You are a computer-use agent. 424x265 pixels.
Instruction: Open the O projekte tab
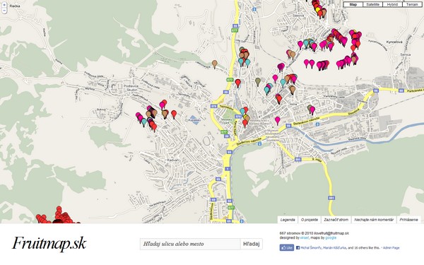pos(310,220)
